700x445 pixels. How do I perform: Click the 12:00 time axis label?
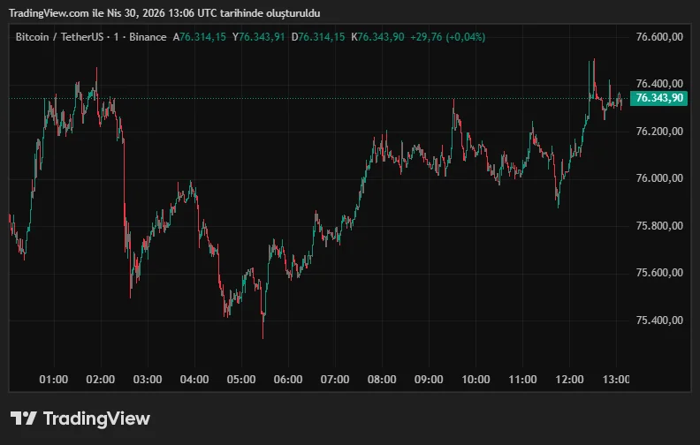point(569,380)
